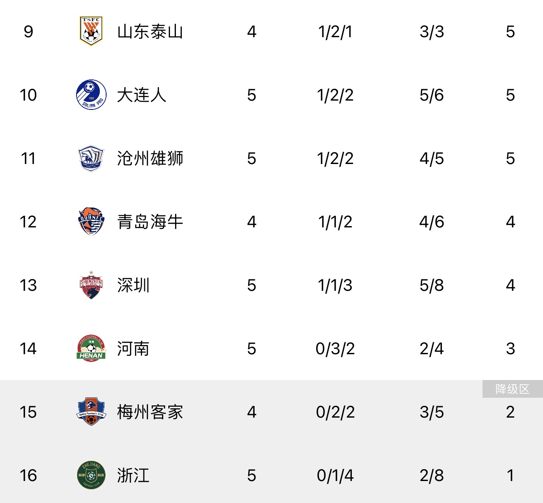Tap the Qingdao Hainiu team logo

[x=91, y=221]
